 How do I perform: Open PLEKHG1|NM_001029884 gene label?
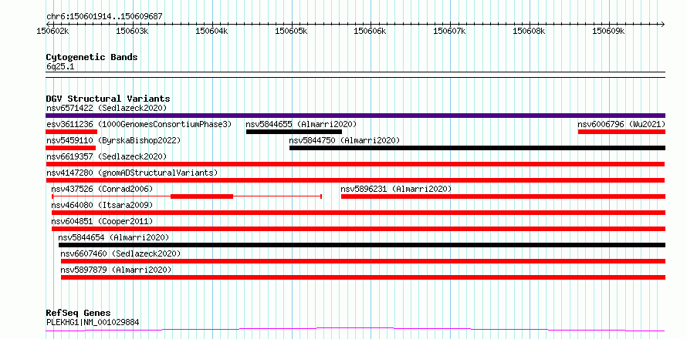click(93, 323)
